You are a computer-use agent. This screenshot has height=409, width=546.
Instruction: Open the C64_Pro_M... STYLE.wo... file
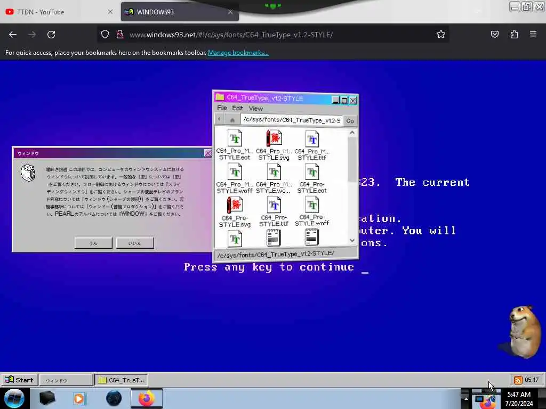pos(274,178)
